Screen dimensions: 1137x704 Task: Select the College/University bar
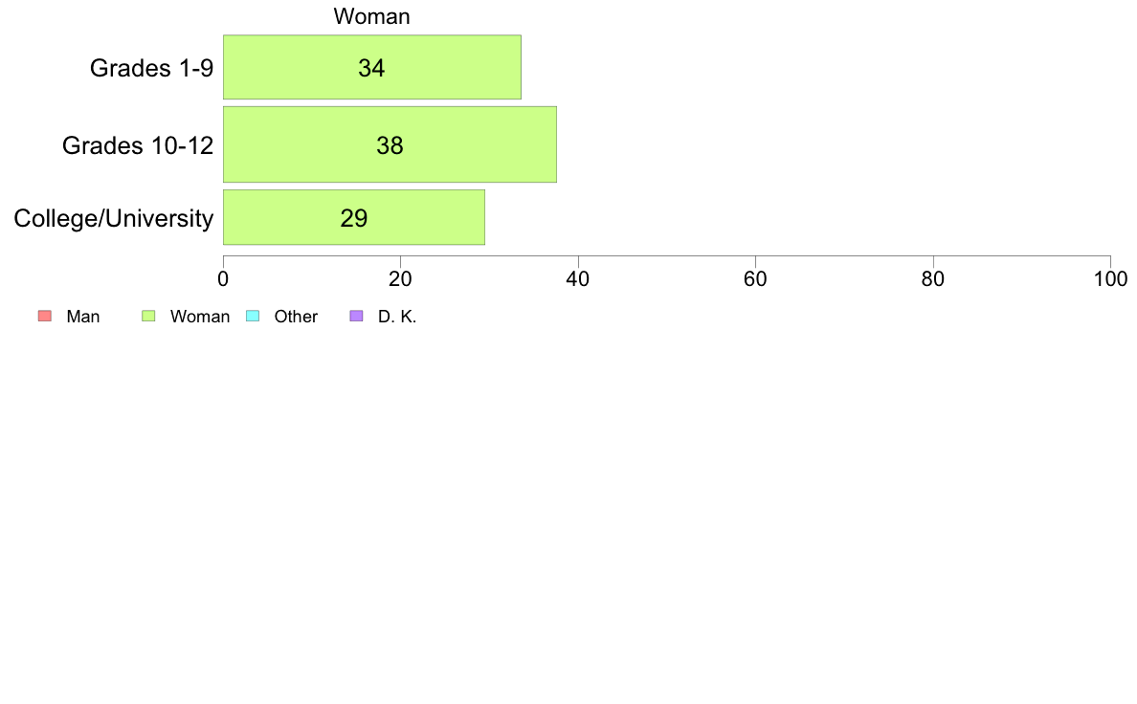click(x=354, y=217)
